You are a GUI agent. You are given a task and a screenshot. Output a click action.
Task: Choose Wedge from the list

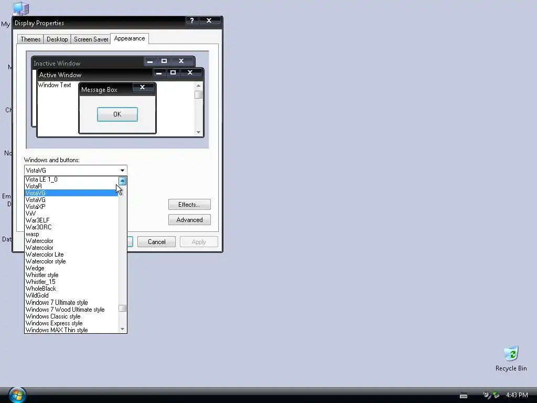pos(71,268)
